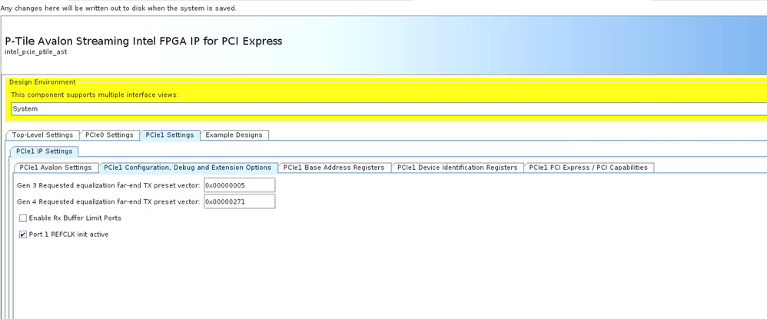This screenshot has height=319, width=767.
Task: Open the Example Designs tab
Action: click(x=234, y=135)
